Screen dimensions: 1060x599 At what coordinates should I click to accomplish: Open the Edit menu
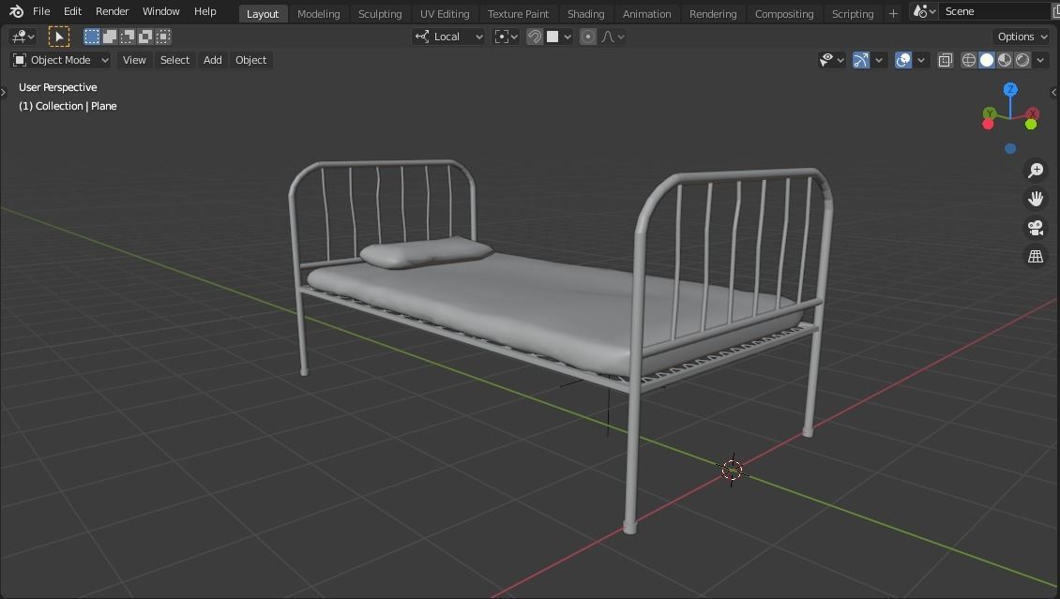(72, 11)
